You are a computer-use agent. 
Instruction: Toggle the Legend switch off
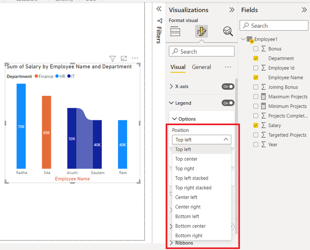click(x=228, y=103)
